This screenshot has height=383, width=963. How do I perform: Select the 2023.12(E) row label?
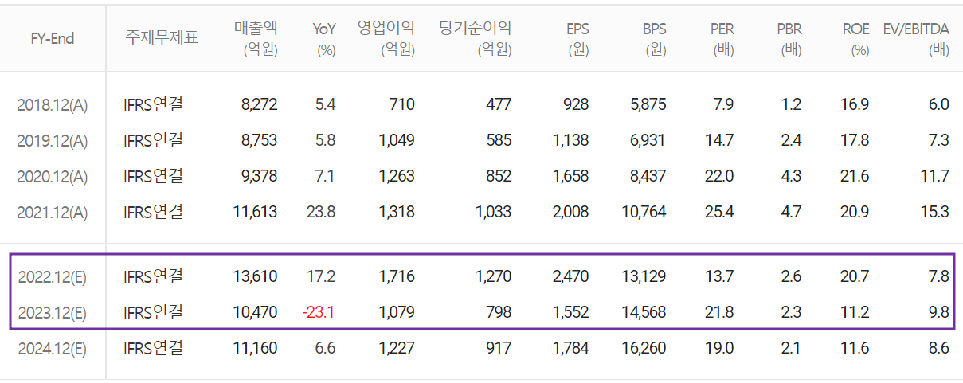click(x=52, y=312)
